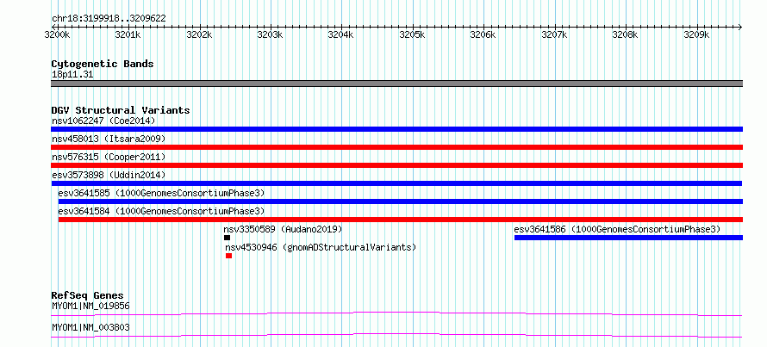The image size is (767, 347).
Task: Click the 3209k ruler tick label
Action: tap(696, 35)
